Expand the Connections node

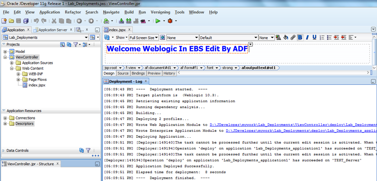click(x=5, y=118)
